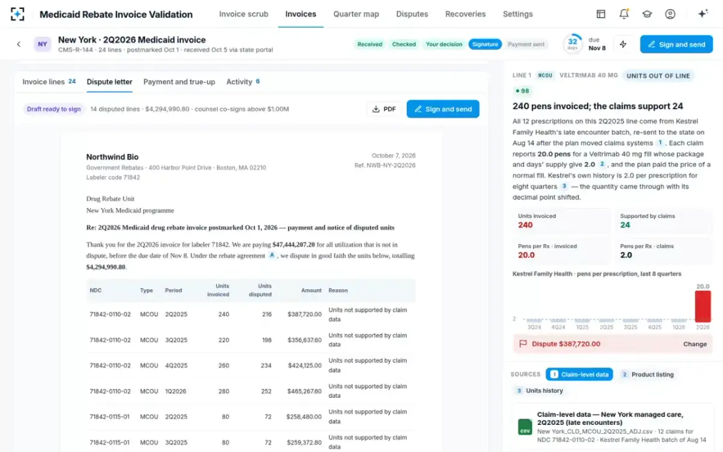Open citation 3 in explanation text

564,186
